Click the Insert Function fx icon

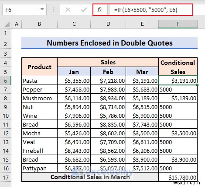click(x=99, y=10)
